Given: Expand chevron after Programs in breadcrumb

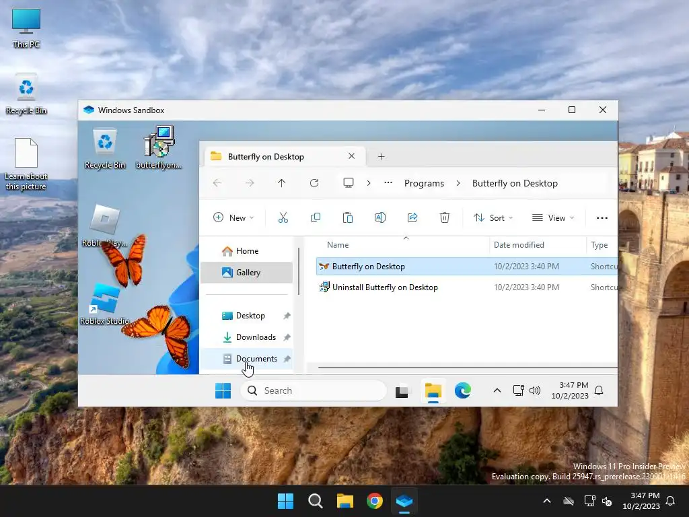Looking at the screenshot, I should (x=458, y=183).
